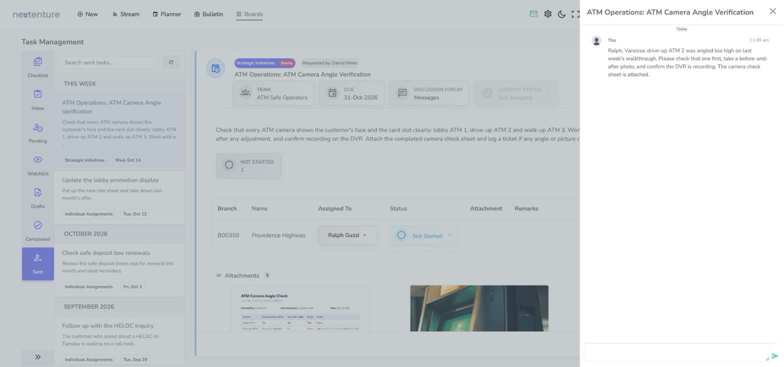The height and width of the screenshot is (367, 784).
Task: Toggle fullscreen mode icon
Action: click(575, 14)
